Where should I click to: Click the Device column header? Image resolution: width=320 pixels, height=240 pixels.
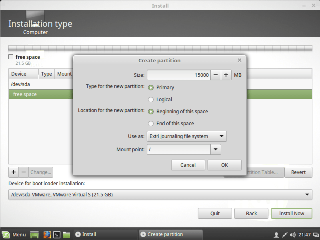click(24, 74)
